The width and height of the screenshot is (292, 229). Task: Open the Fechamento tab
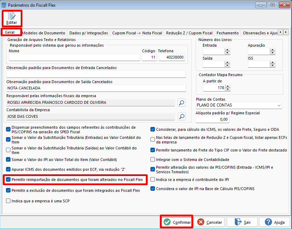[228, 33]
